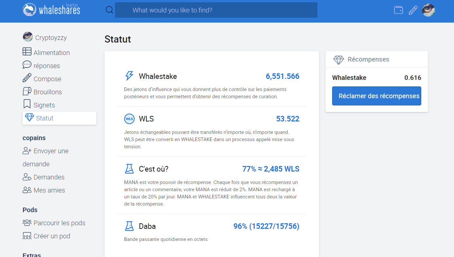Click the Récompenses card title
Image resolution: width=454 pixels, height=257 pixels.
coord(369,59)
